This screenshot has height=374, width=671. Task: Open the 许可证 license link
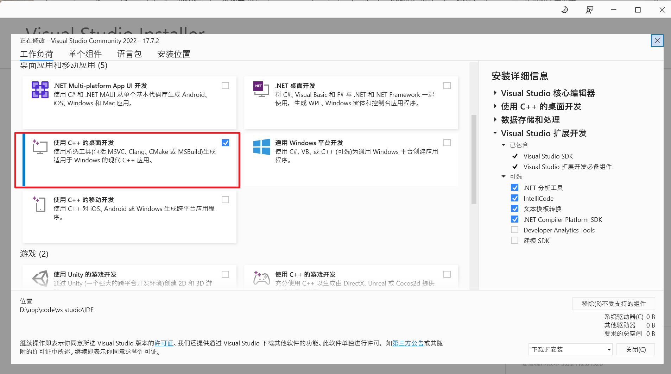164,343
